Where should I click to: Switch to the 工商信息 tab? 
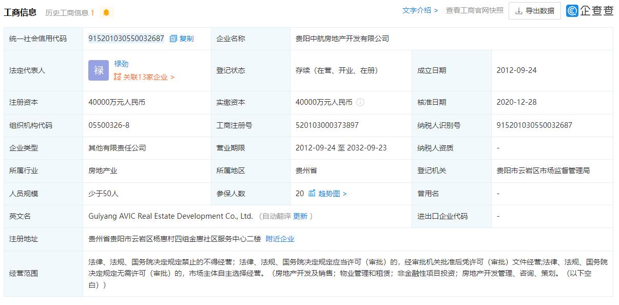22,10
